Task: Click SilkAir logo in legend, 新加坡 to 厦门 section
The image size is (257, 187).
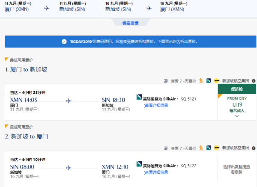Action: (x=209, y=148)
